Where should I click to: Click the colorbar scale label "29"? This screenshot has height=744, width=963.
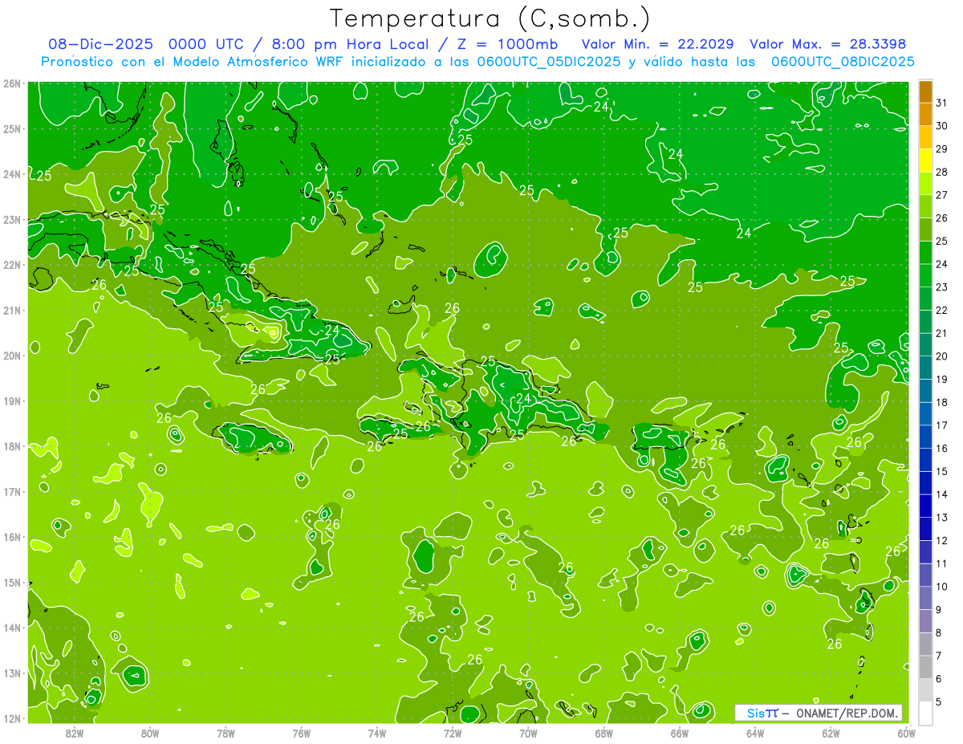tap(941, 149)
